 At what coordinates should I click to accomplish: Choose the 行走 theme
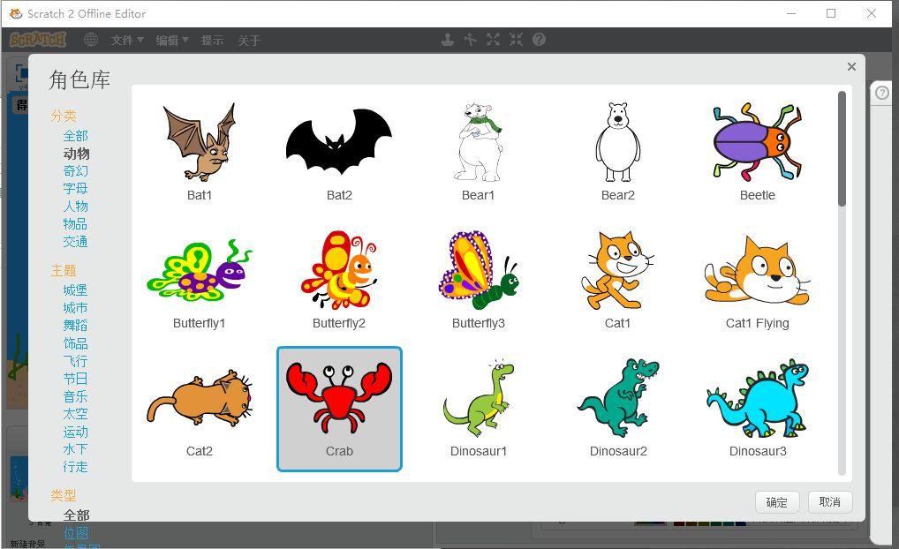(76, 467)
